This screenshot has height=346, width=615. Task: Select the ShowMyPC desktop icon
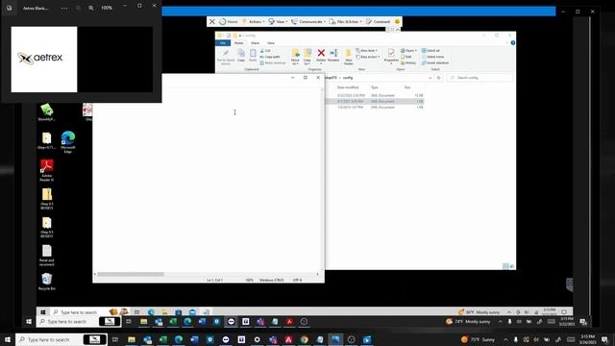tap(47, 111)
